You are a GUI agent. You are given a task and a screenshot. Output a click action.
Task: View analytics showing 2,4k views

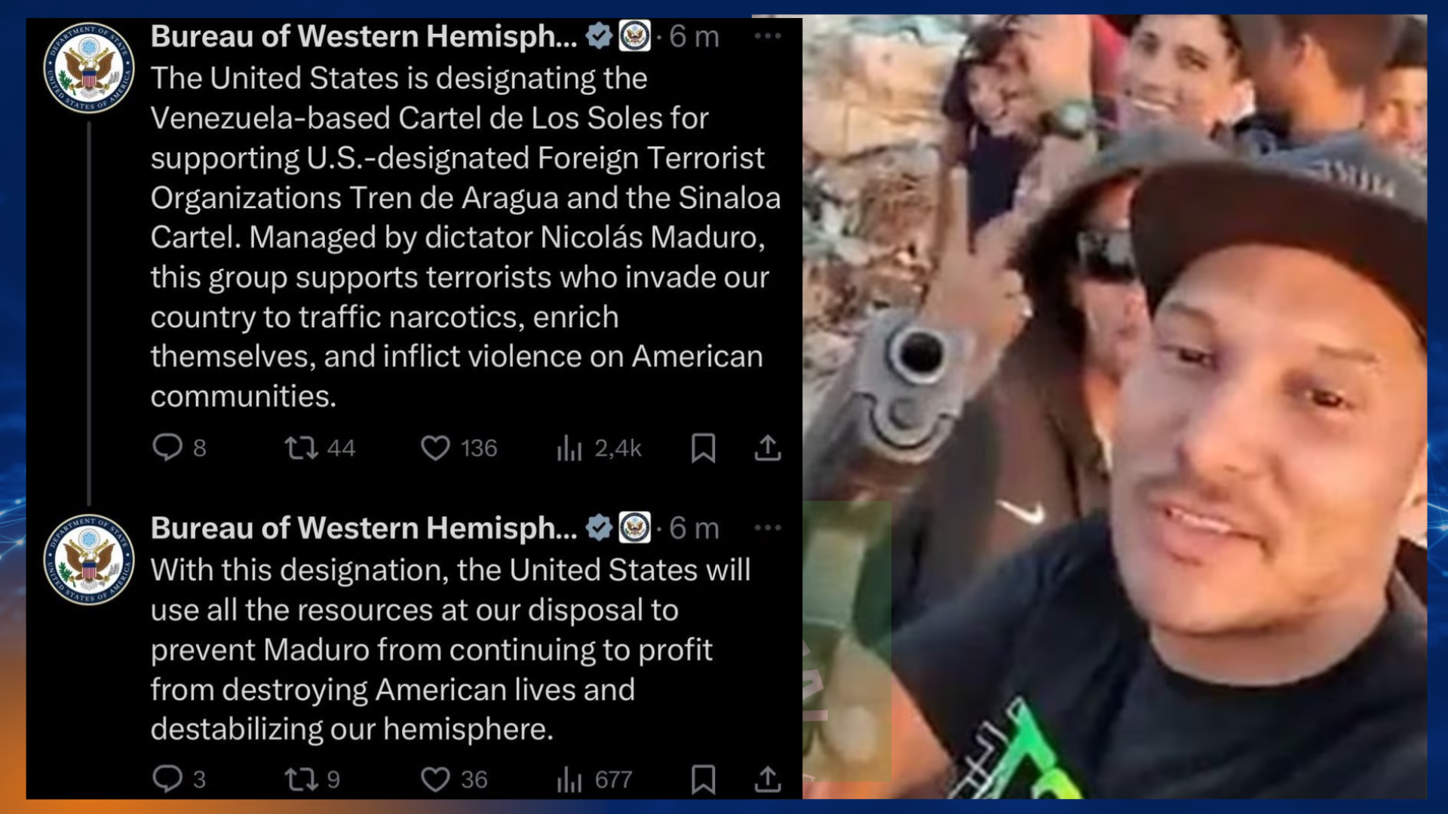[599, 448]
